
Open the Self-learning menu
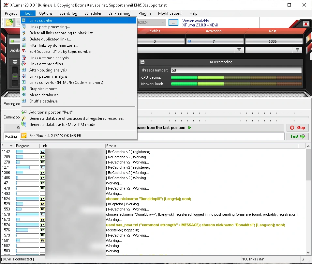[119, 13]
